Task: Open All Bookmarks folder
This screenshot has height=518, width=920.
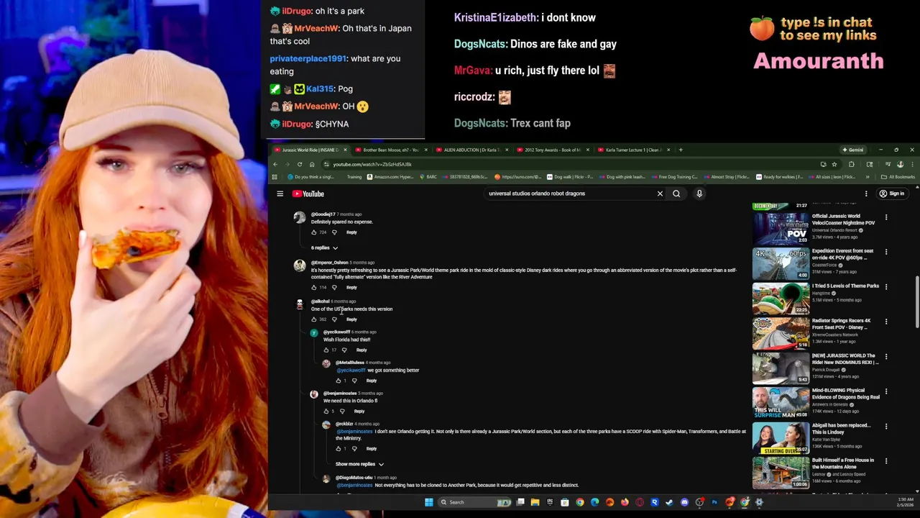Action: (898, 177)
